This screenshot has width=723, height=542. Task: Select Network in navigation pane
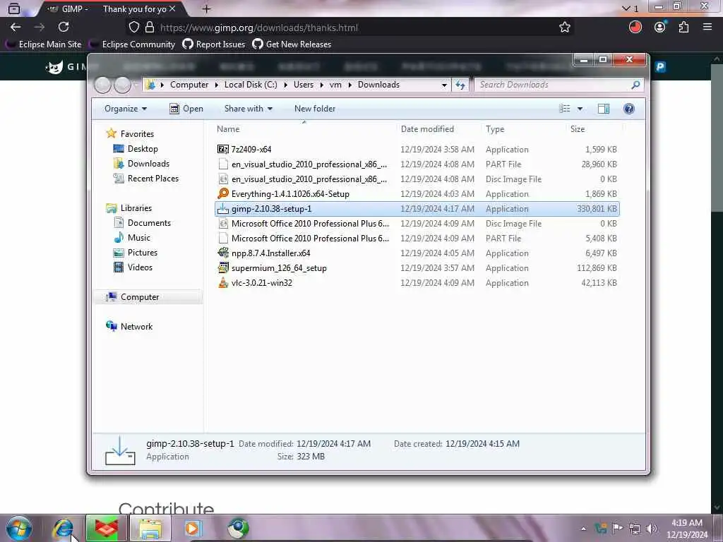click(x=130, y=326)
